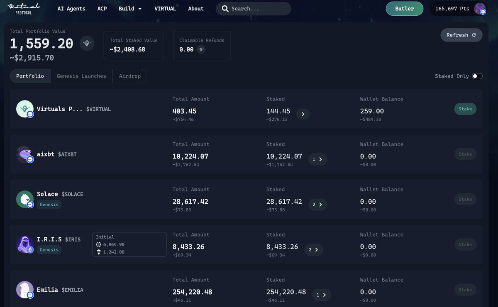This screenshot has height=307, width=498.
Task: Click the Stake button in aixbt row
Action: [x=465, y=154]
